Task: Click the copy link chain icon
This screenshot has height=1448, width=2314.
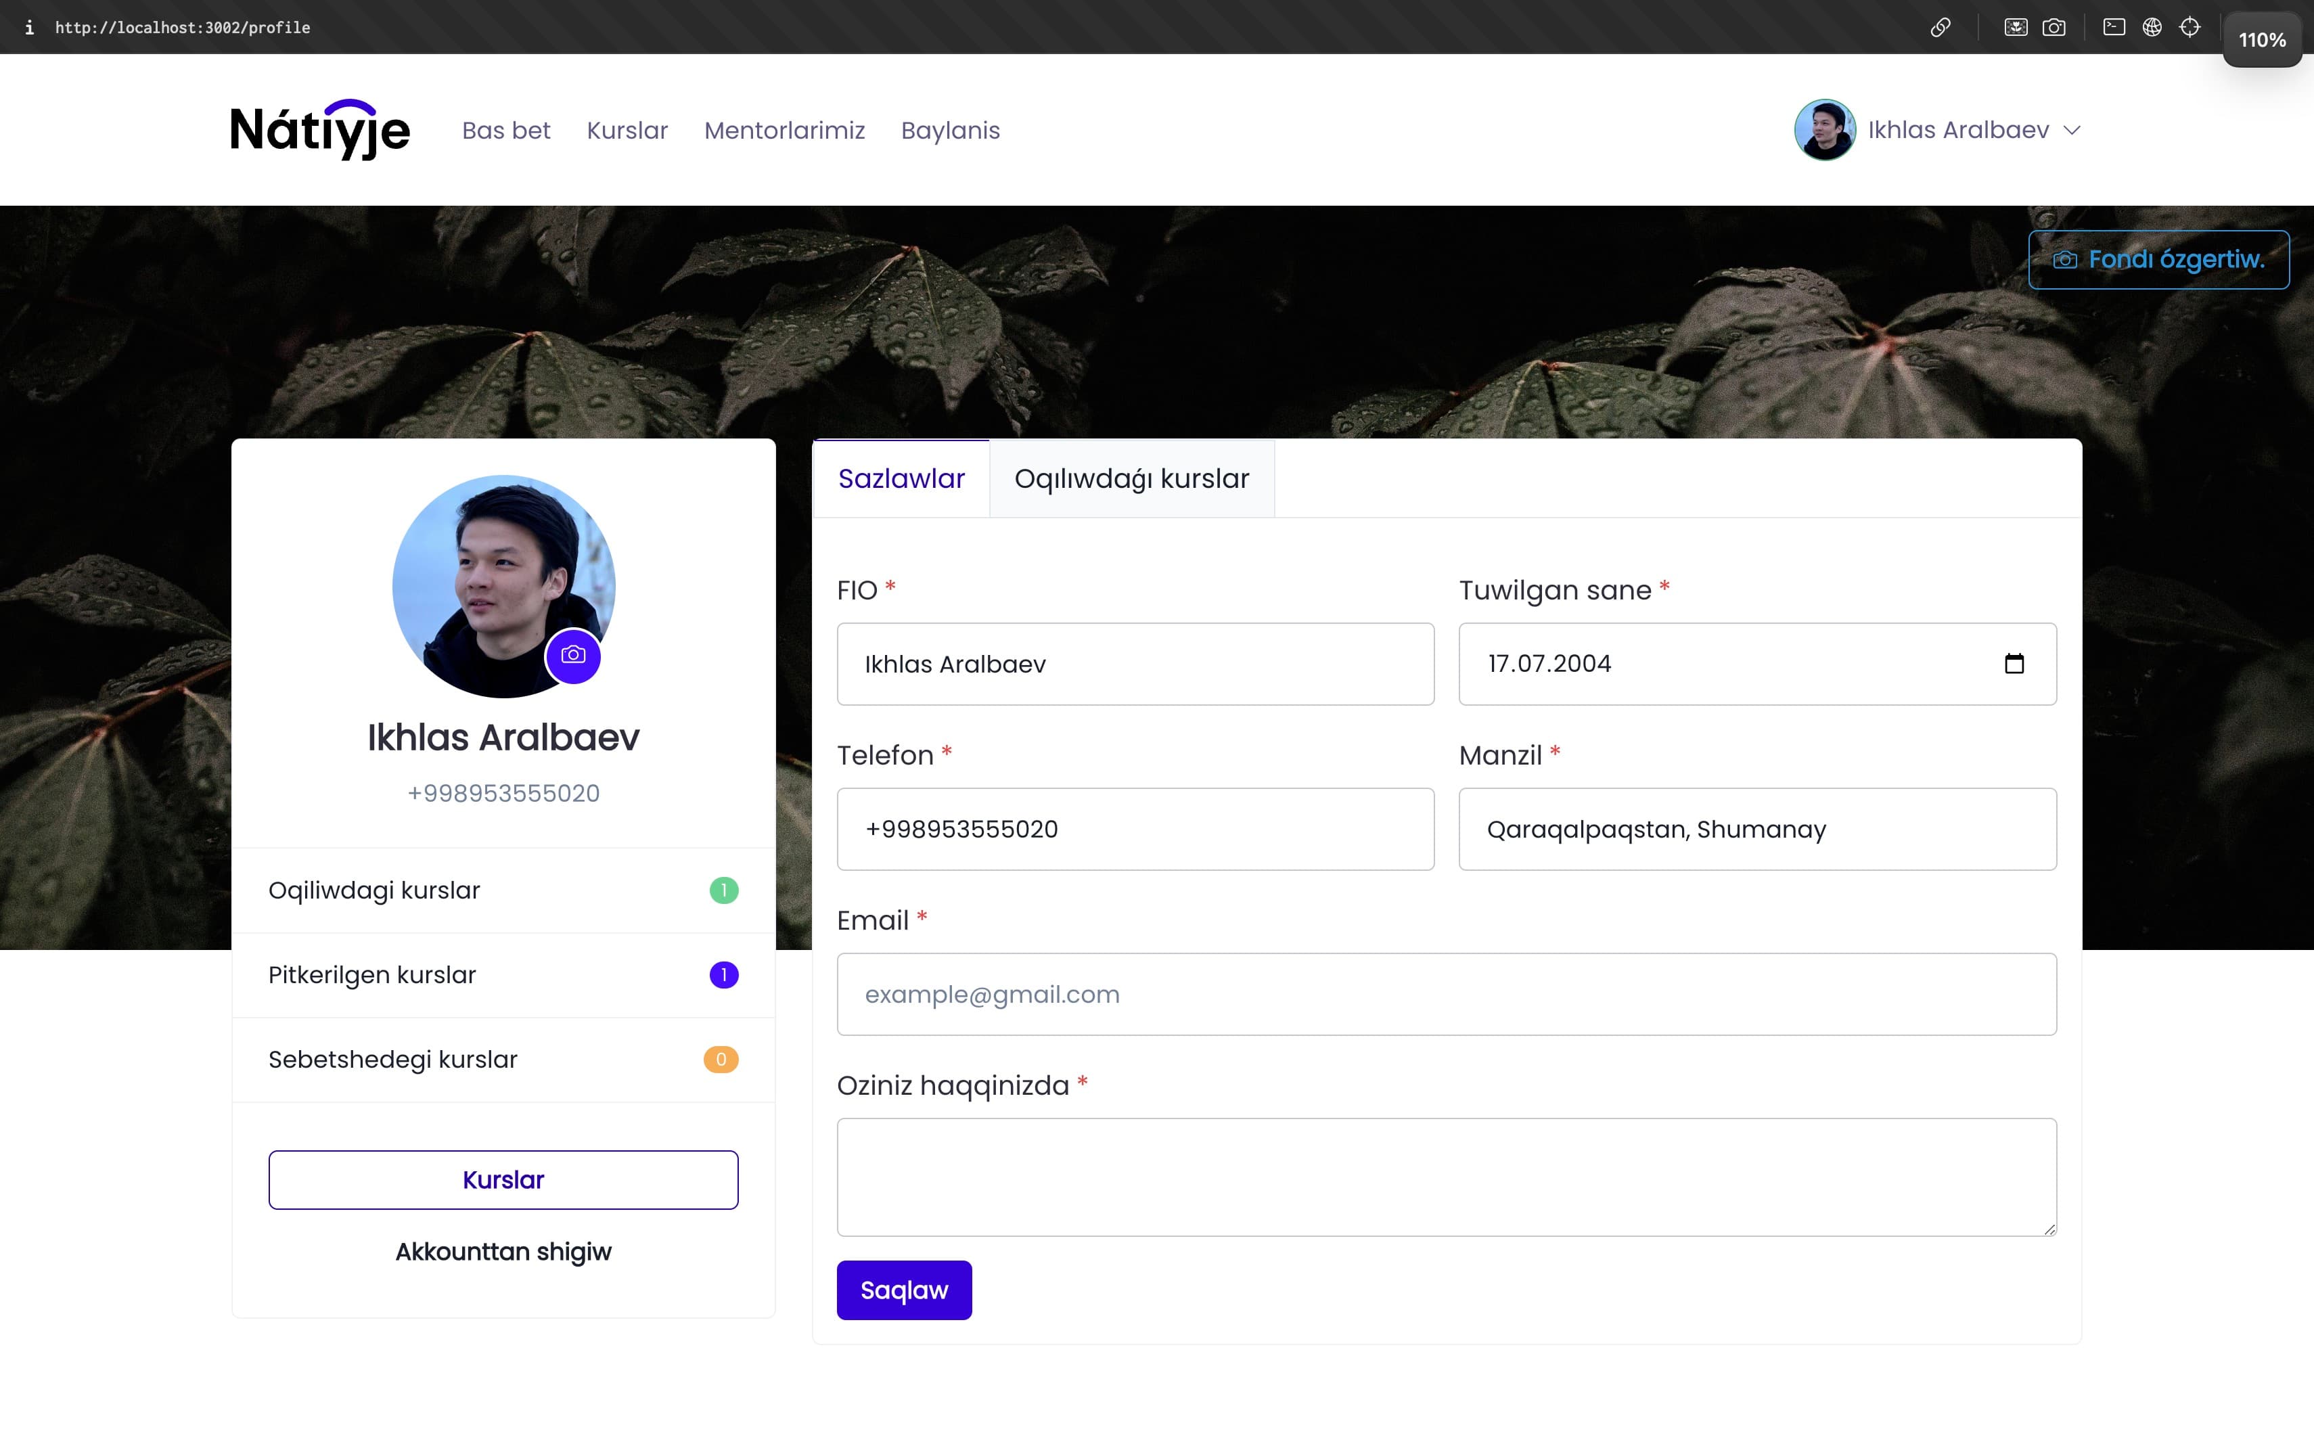Action: click(x=1940, y=27)
